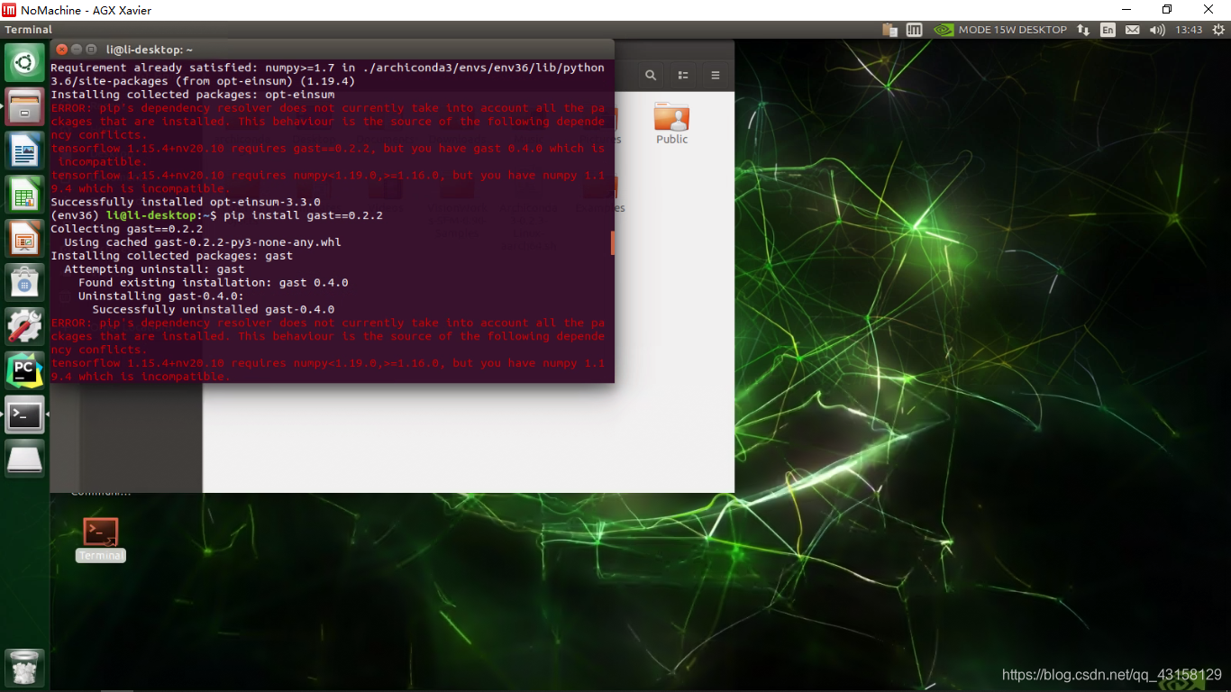Click the NVIDIA icon in the system tray

pos(943,29)
